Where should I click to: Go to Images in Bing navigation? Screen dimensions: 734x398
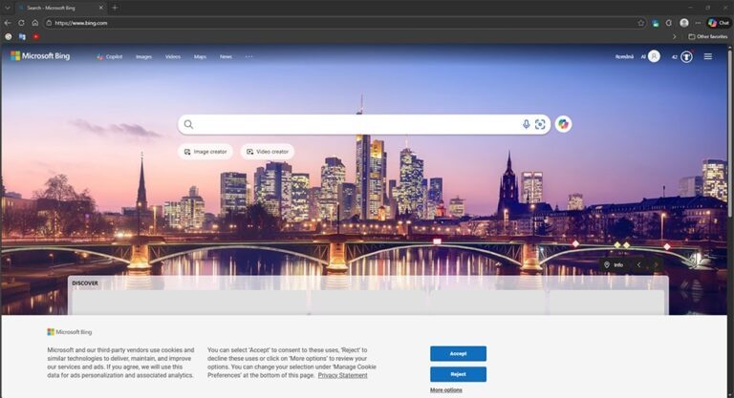coord(143,56)
